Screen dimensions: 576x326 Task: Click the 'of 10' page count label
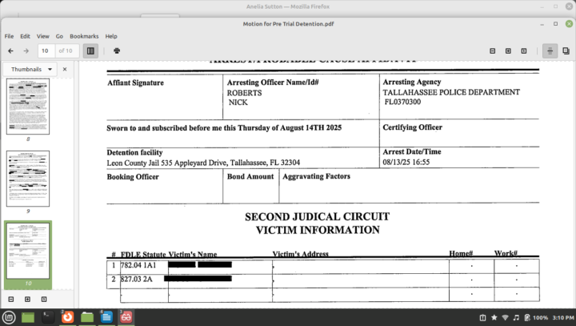point(66,50)
